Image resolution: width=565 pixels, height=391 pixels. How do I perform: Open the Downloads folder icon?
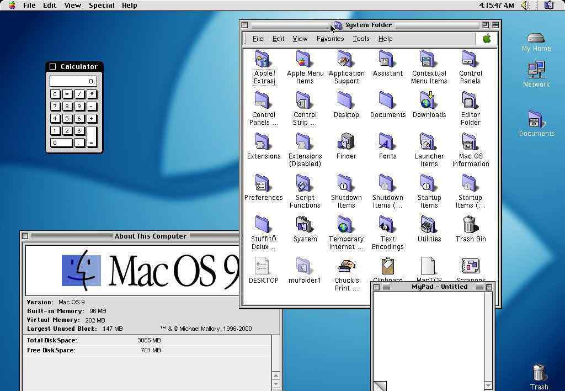[x=429, y=101]
